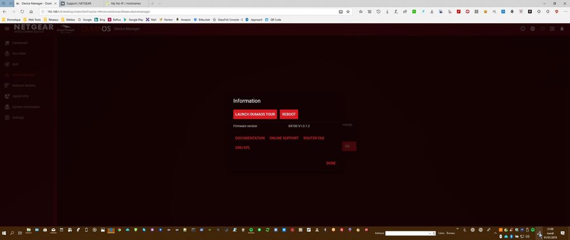570x240 pixels.
Task: Open downloads icon in browser toolbar
Action: point(387,11)
